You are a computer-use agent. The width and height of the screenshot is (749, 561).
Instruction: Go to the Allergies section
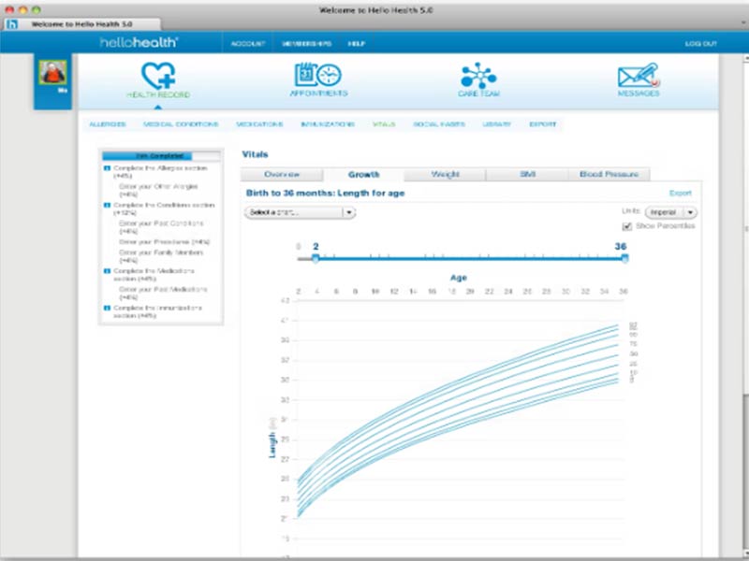(108, 124)
